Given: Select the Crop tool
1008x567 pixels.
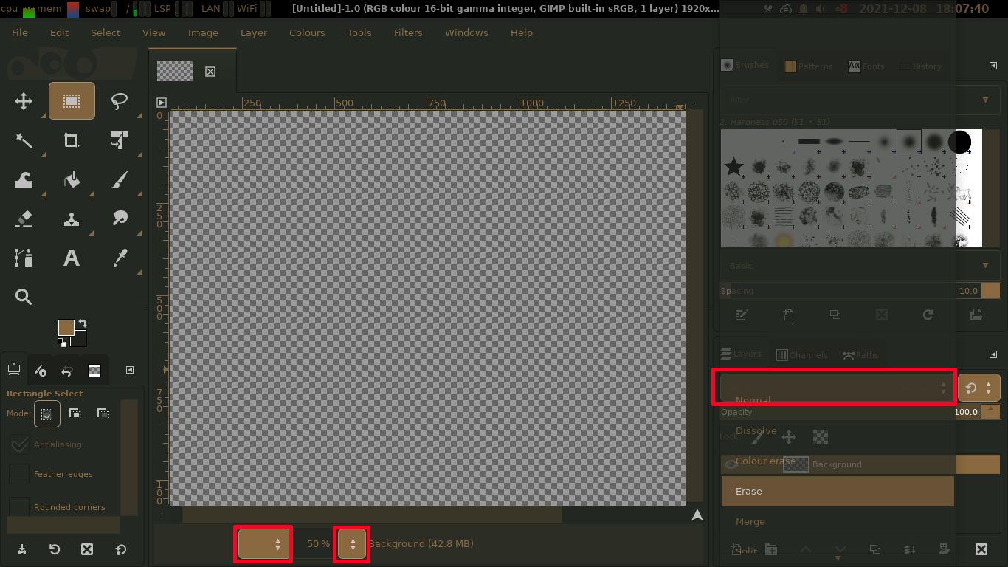Looking at the screenshot, I should 72,140.
